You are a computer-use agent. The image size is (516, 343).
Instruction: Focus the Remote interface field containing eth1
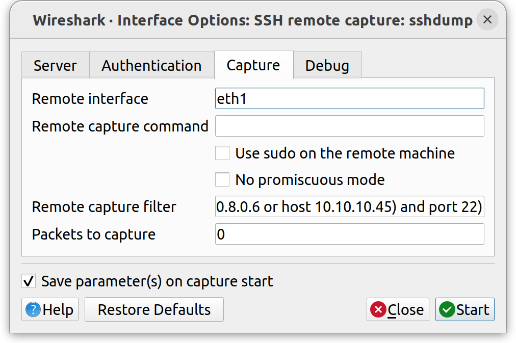click(349, 98)
